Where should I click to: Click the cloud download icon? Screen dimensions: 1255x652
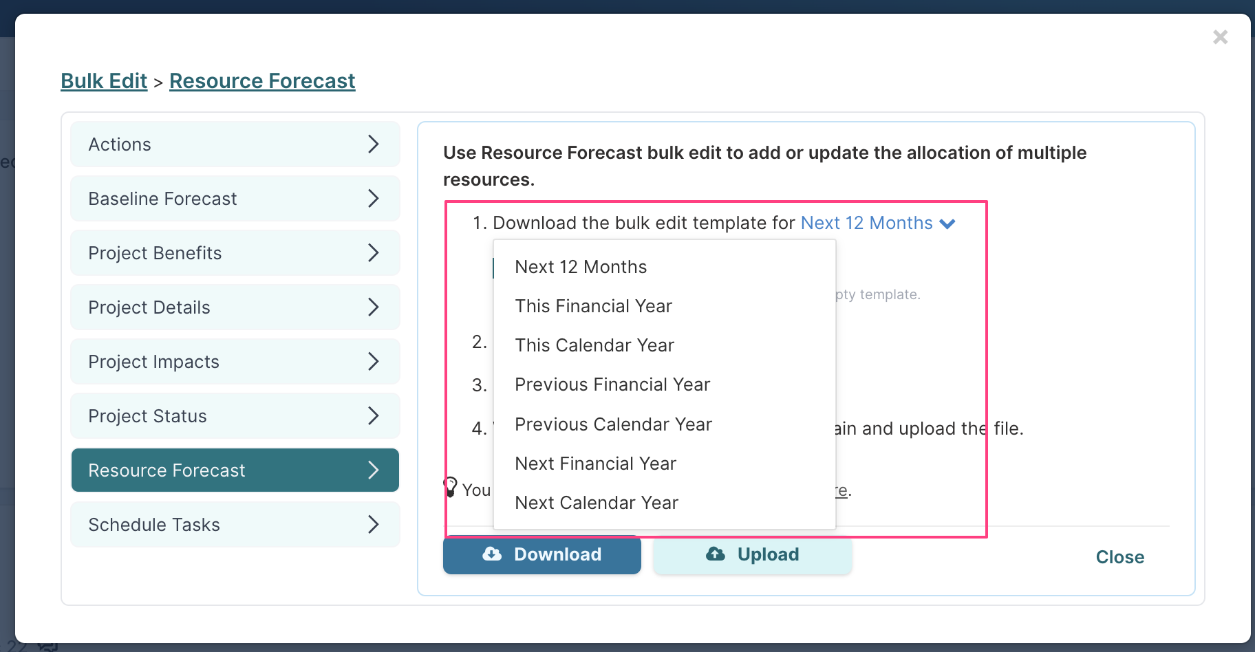[x=492, y=554]
